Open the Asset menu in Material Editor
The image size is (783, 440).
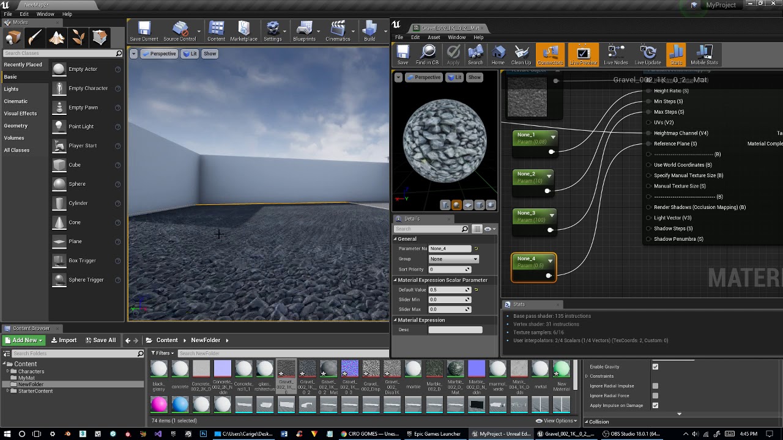click(x=434, y=37)
